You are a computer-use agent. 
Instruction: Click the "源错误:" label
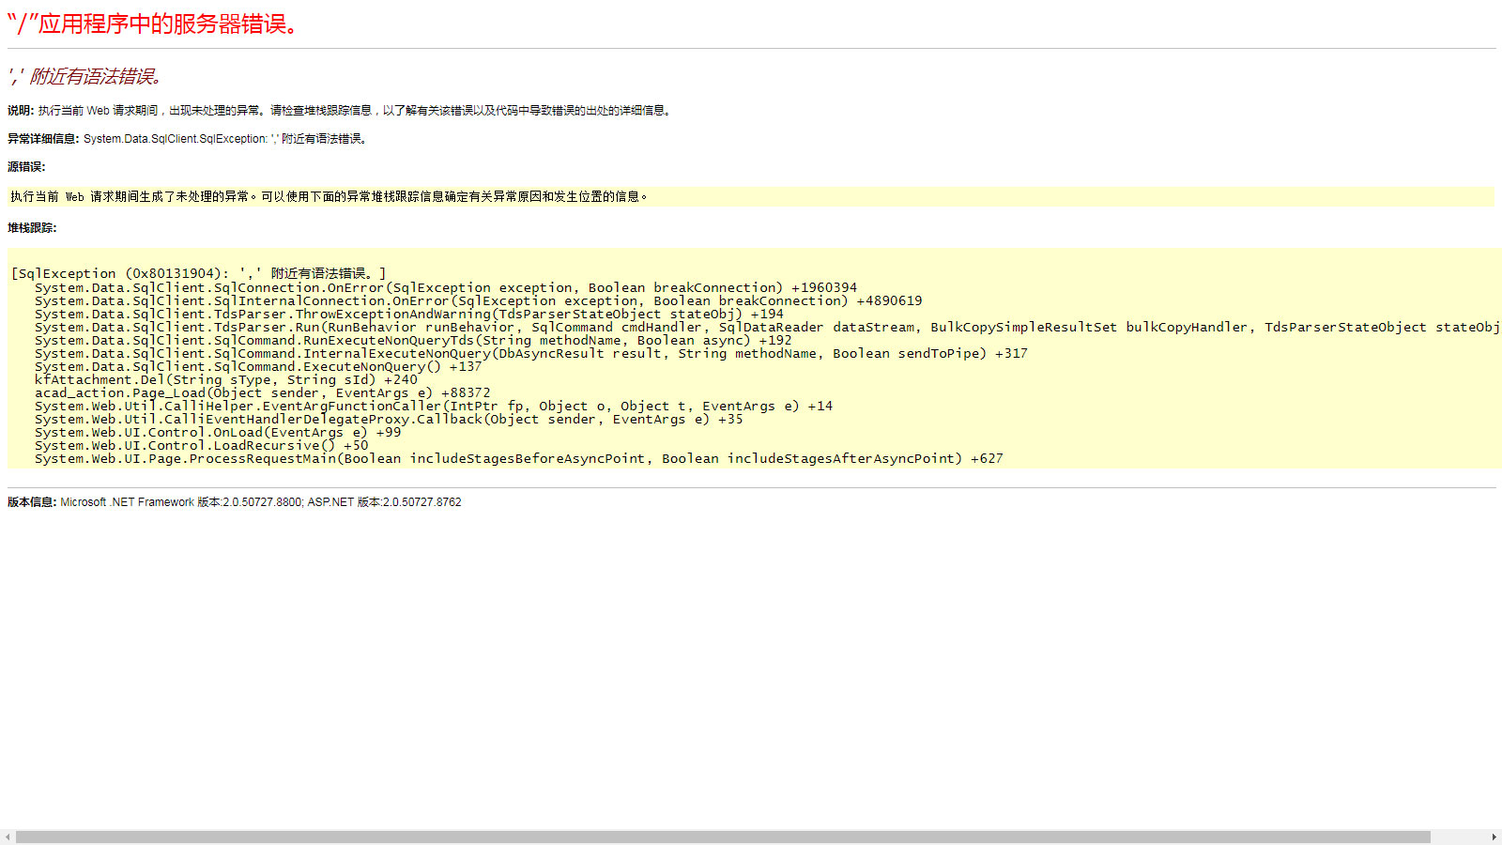(26, 167)
